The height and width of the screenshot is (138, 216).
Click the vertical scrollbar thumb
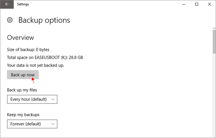pyautogui.click(x=214, y=42)
